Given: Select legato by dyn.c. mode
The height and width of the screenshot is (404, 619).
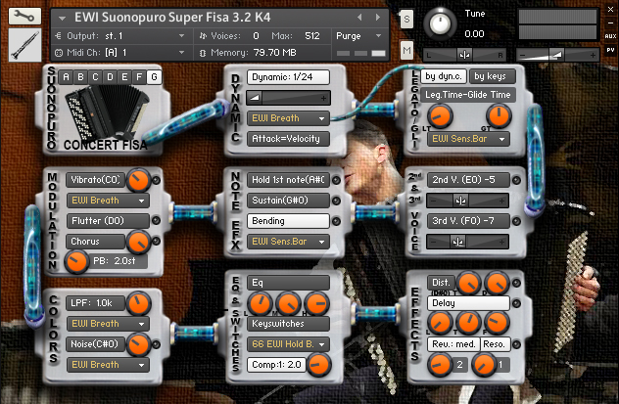Looking at the screenshot, I should click(x=444, y=76).
